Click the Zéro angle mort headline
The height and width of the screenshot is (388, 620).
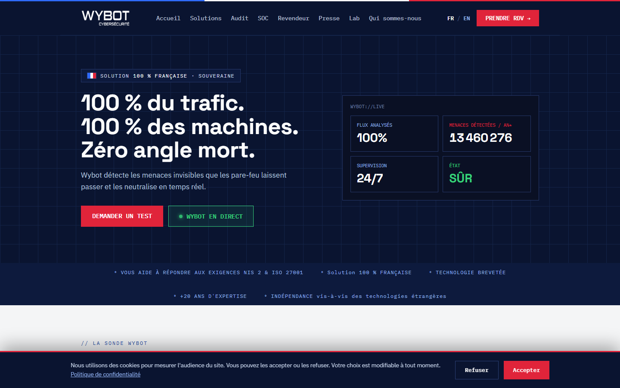pos(168,150)
